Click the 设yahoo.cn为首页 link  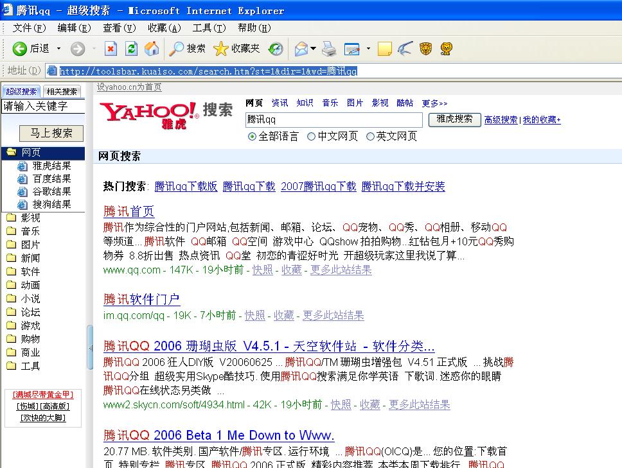click(129, 87)
